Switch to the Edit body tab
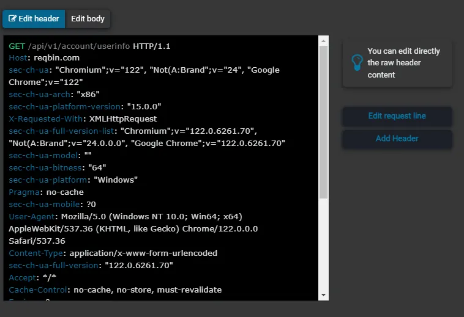464x317 pixels. pos(88,19)
